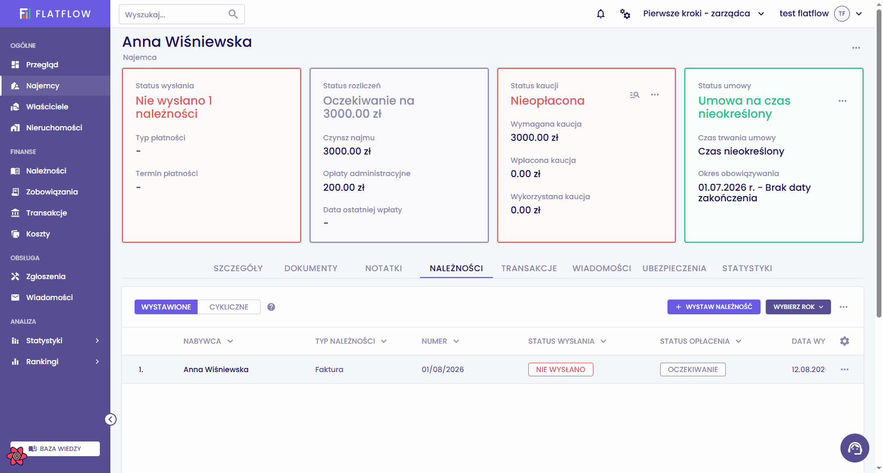Viewport: 883px width, 473px height.
Task: Click the Nie wysłano status badge
Action: pyautogui.click(x=561, y=369)
